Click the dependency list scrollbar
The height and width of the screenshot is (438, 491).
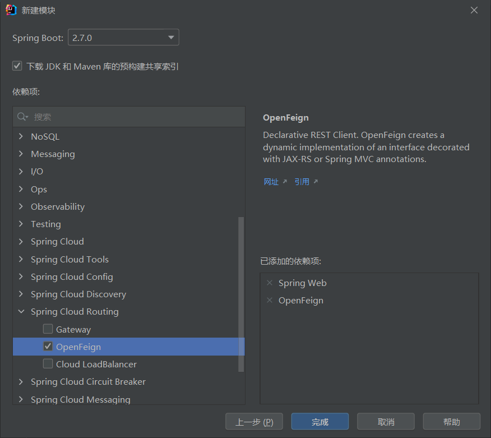click(x=241, y=294)
